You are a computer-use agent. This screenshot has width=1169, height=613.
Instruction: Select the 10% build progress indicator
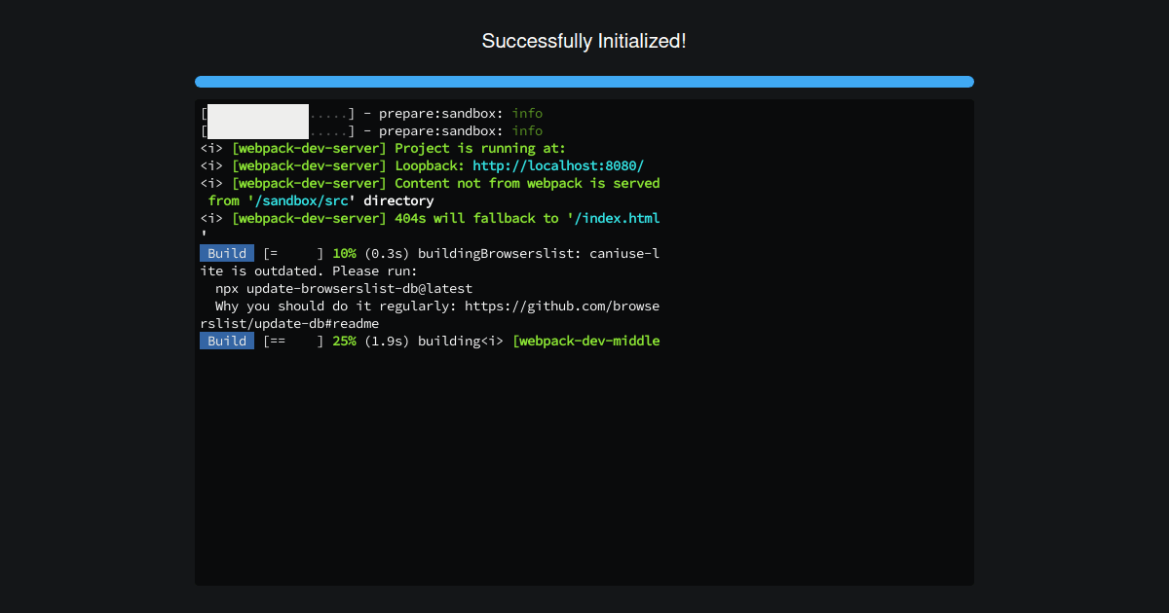click(343, 253)
